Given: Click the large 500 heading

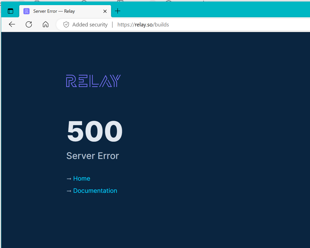Looking at the screenshot, I should pos(95,131).
